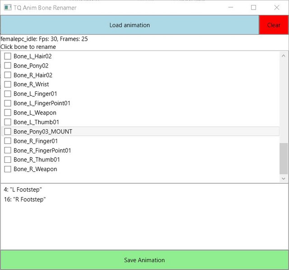Tick the Bone_Pony02 checkbox
The image size is (289, 270).
(x=8, y=66)
